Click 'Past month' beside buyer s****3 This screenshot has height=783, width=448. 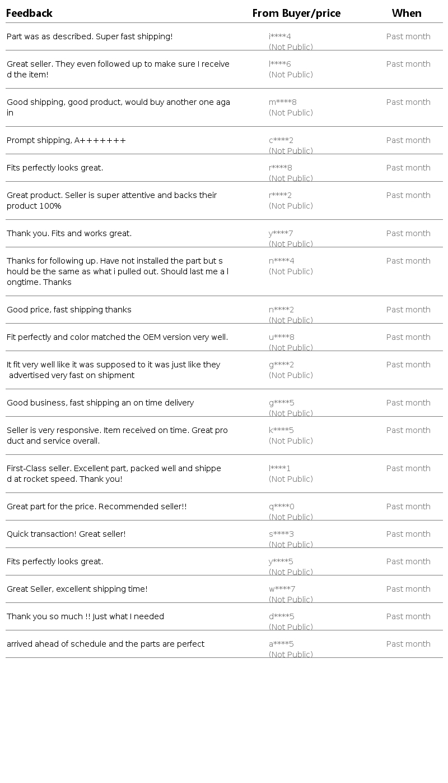408,534
